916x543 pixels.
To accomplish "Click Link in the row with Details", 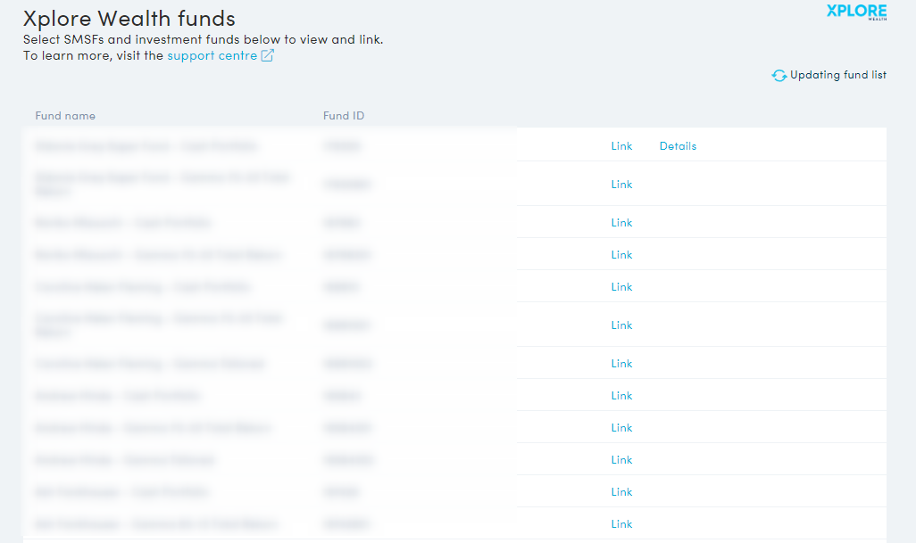I will pyautogui.click(x=621, y=146).
